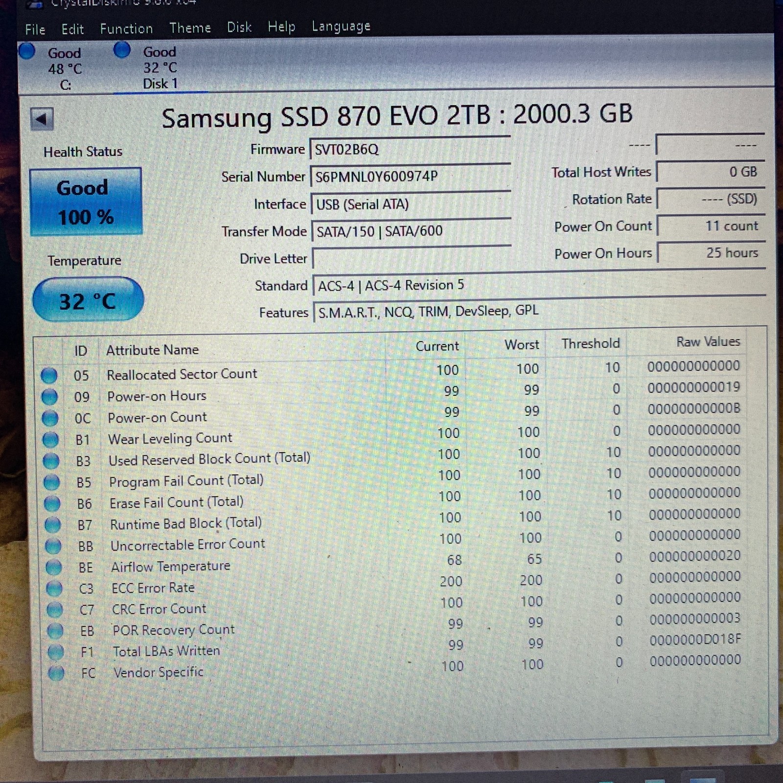Click raw value 000000000003
Screen dimensions: 783x783
click(x=695, y=619)
